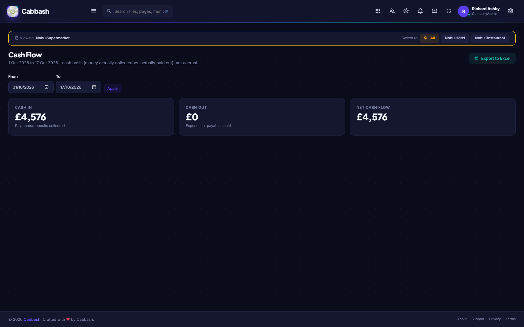Image resolution: width=524 pixels, height=327 pixels.
Task: Click the building icon beside Viewing
Action: (17, 38)
